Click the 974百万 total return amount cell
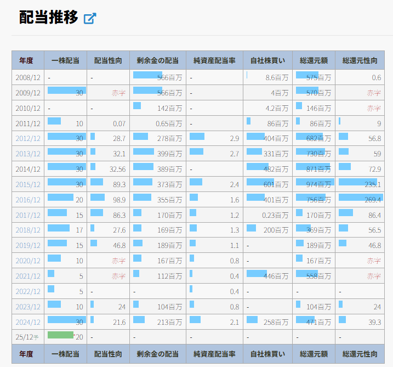 pyautogui.click(x=314, y=185)
